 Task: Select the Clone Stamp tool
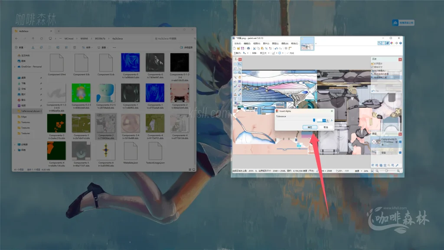(235, 94)
